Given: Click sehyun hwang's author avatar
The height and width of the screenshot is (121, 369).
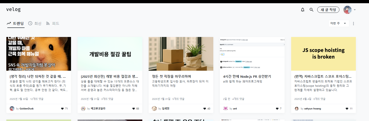Looking at the screenshot, I should click(297, 109).
